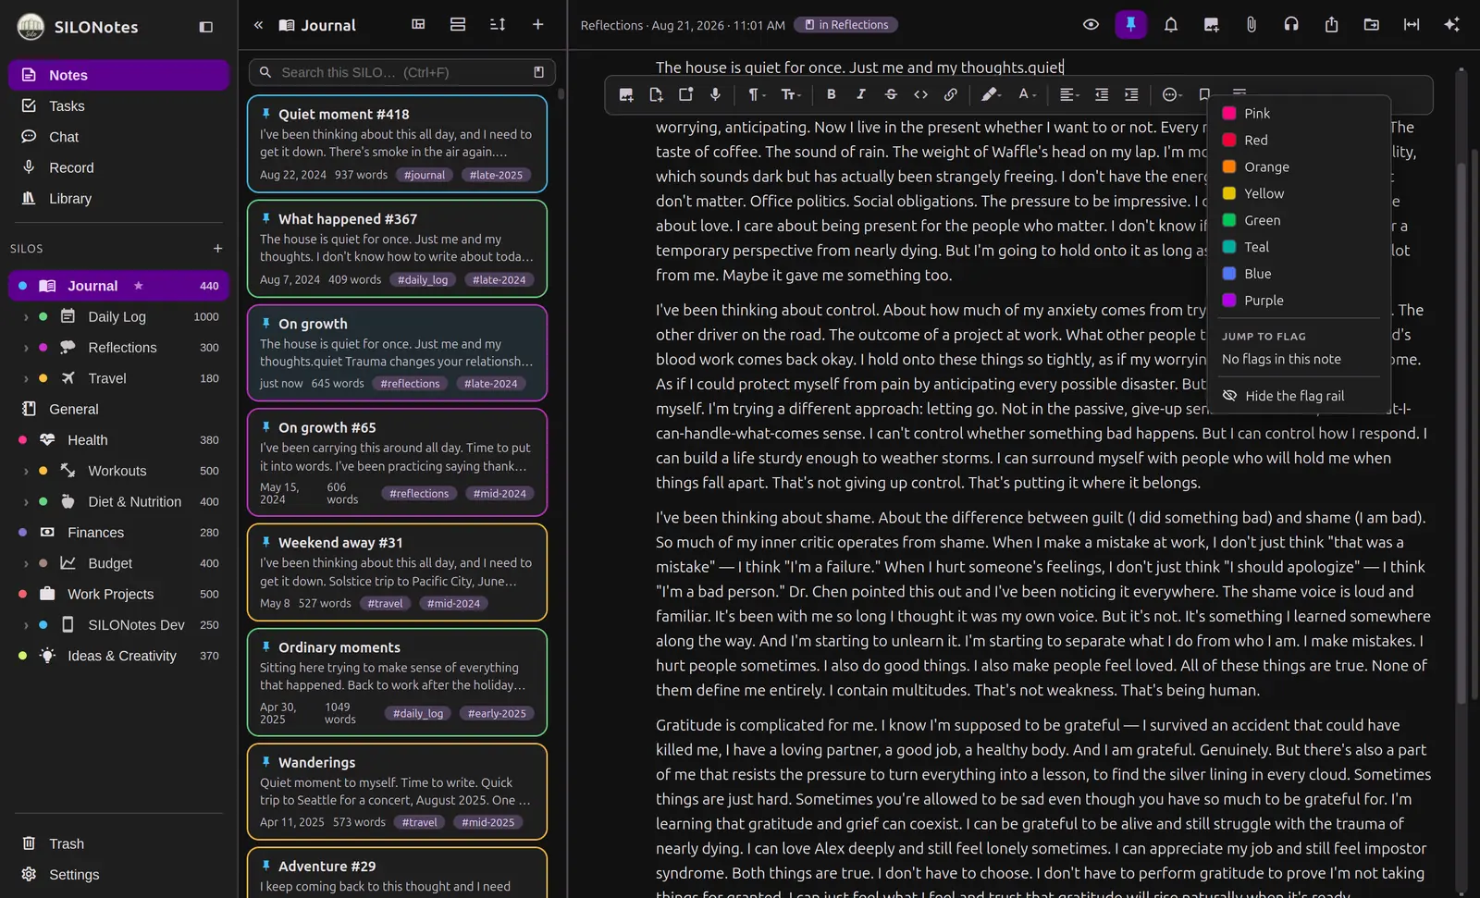Viewport: 1480px width, 898px height.
Task: Expand Daily Log silo
Action: [x=26, y=317]
